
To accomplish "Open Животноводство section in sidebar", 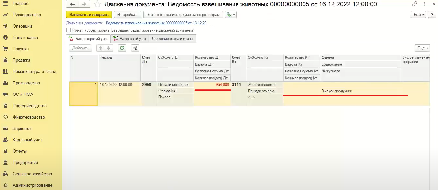I will [29, 117].
